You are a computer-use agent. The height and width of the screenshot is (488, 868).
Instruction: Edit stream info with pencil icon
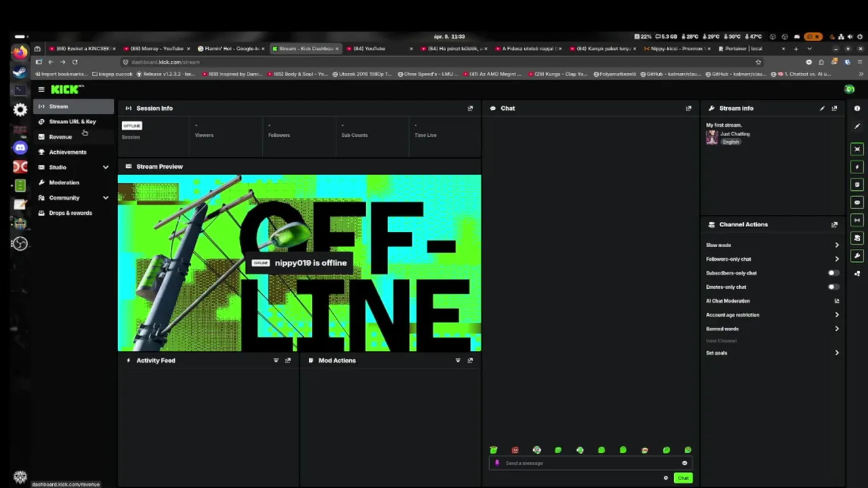pyautogui.click(x=822, y=108)
